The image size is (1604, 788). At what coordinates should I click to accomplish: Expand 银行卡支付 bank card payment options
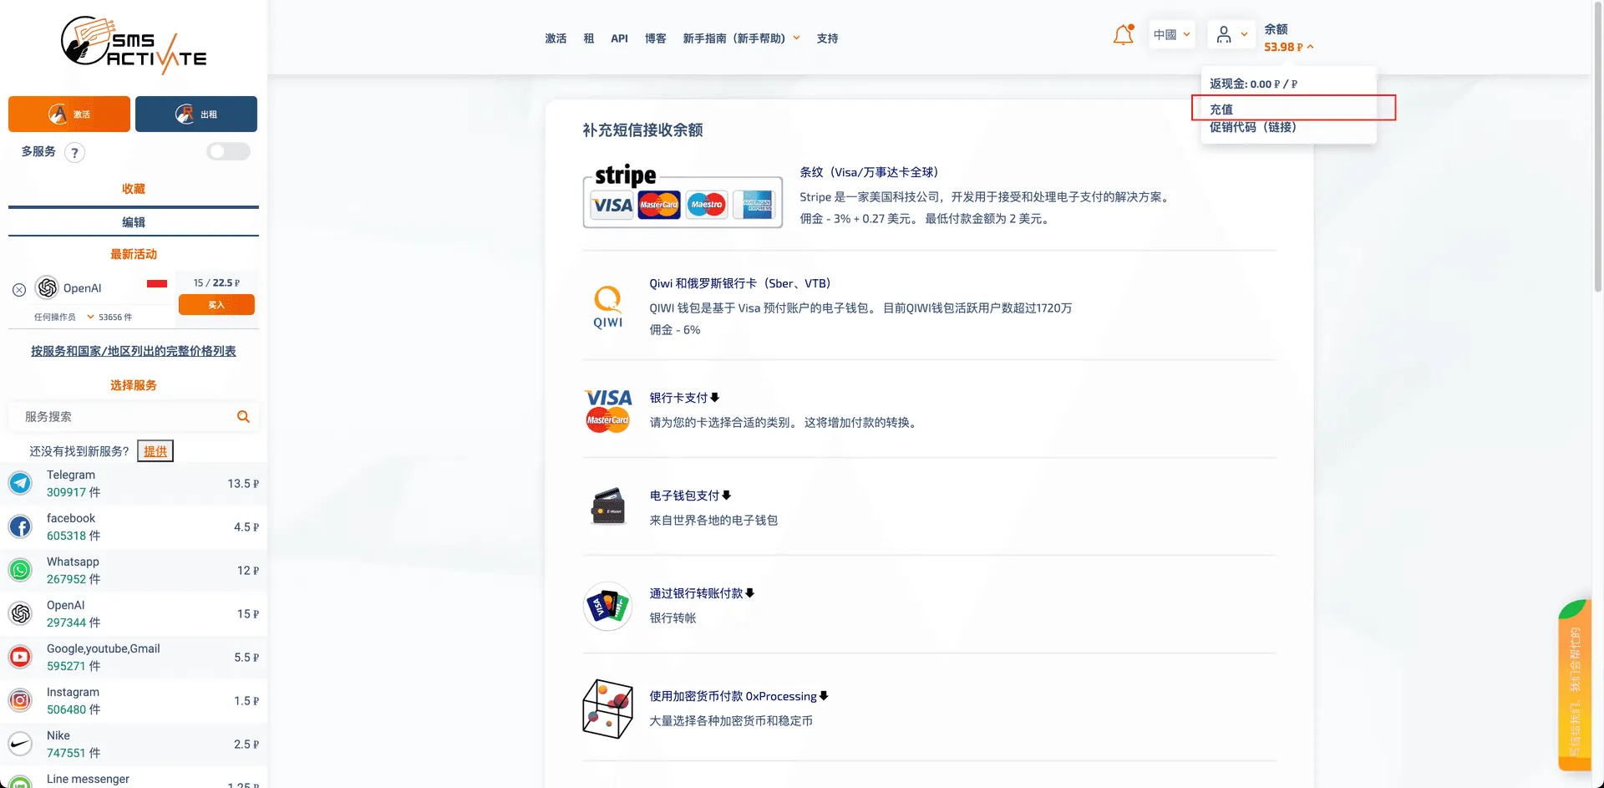pos(684,398)
